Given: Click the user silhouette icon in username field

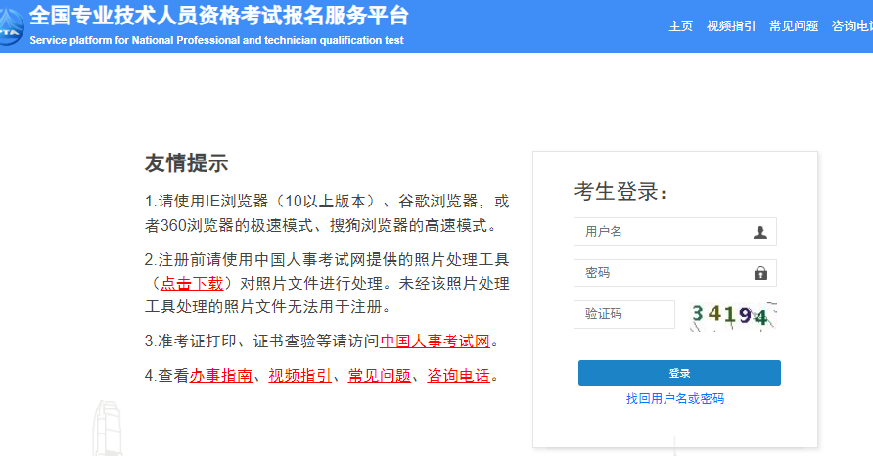Looking at the screenshot, I should tap(760, 232).
